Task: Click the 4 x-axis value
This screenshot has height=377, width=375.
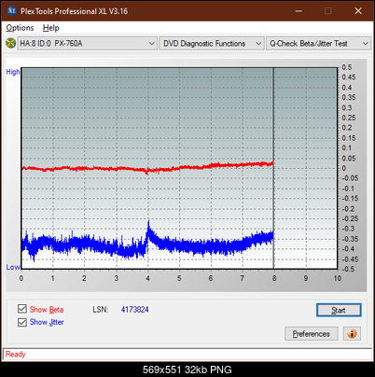Action: pyautogui.click(x=147, y=278)
